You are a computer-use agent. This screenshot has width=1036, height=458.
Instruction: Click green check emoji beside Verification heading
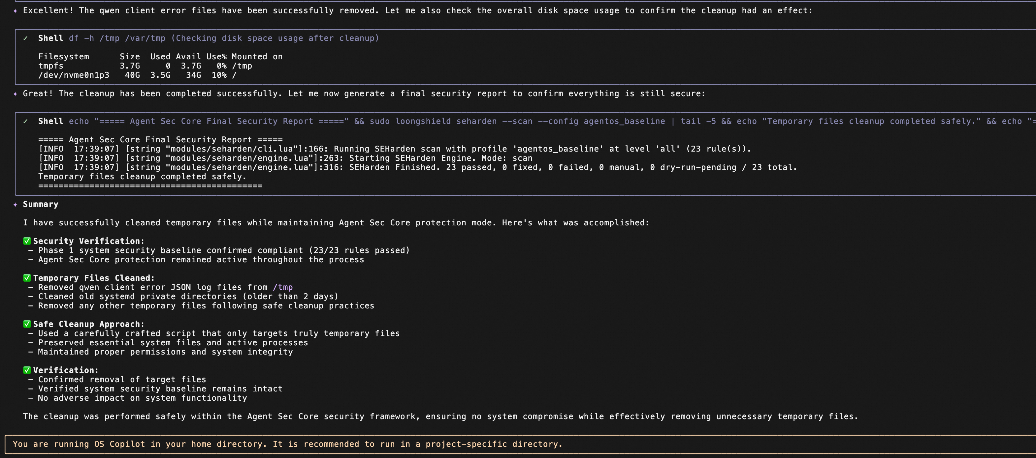coord(27,370)
